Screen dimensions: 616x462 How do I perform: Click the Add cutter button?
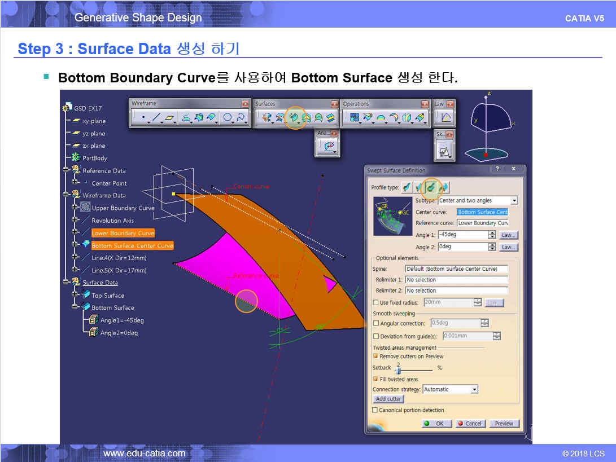tap(388, 399)
